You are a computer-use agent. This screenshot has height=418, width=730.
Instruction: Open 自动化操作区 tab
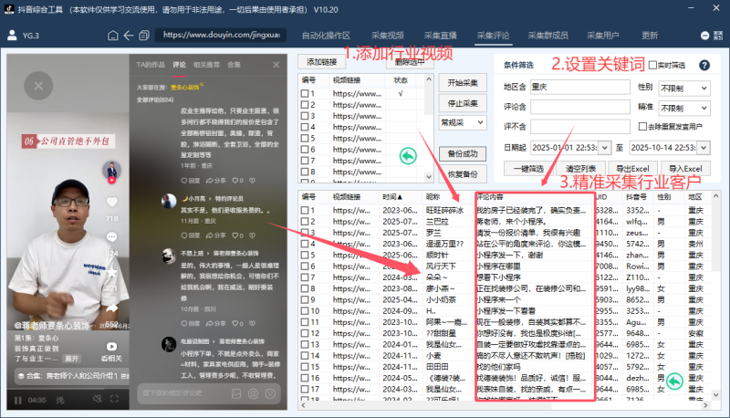(x=326, y=36)
